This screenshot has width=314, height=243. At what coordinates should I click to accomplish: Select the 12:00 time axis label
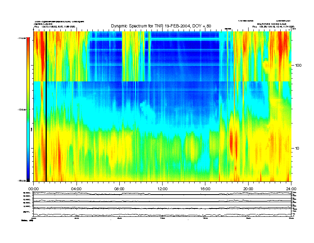point(163,189)
